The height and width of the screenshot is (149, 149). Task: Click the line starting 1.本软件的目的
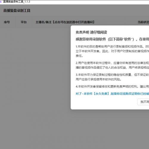[112, 46]
